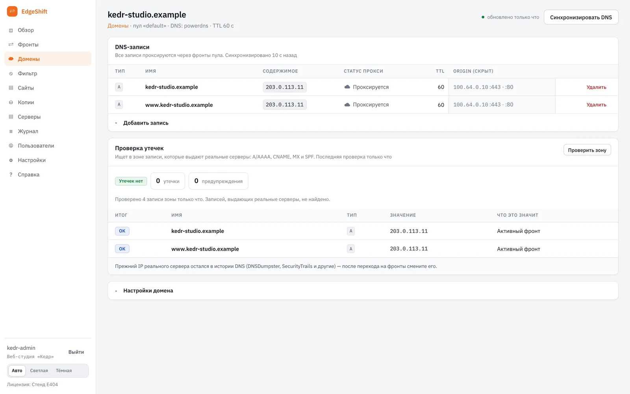Image resolution: width=630 pixels, height=394 pixels.
Task: Follow the Домены breadcrumb link
Action: (118, 26)
